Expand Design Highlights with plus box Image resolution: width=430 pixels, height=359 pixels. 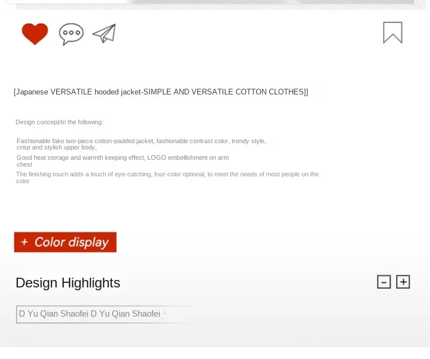point(403,282)
